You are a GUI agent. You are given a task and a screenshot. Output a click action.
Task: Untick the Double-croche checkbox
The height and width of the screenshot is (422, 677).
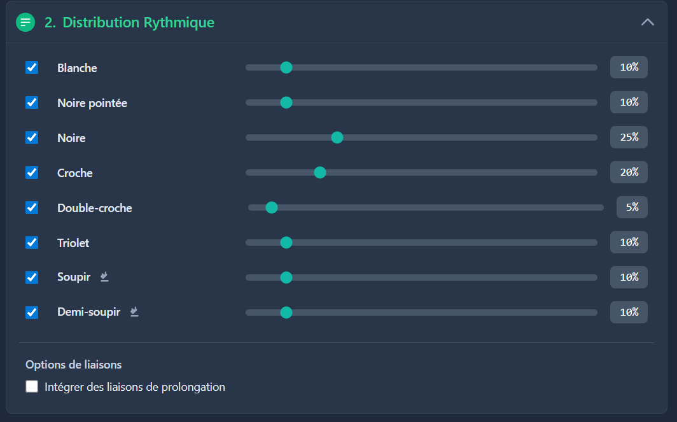[32, 207]
